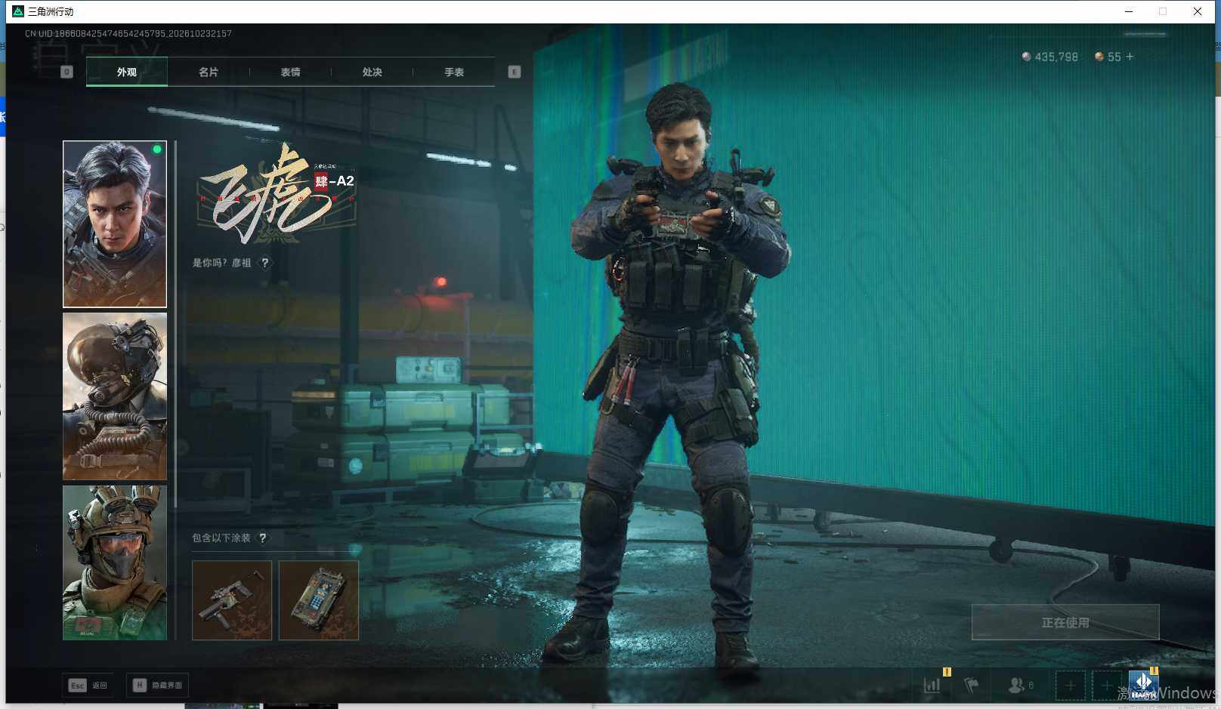Click the 三角洲行动 app icon in title bar
This screenshot has height=709, width=1221.
point(18,11)
